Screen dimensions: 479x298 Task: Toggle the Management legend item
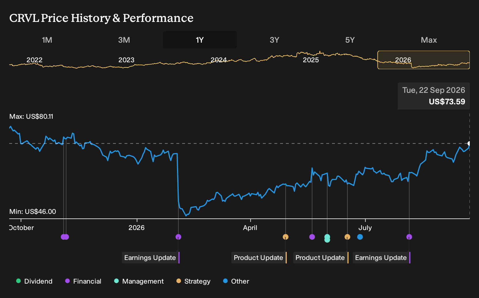(139, 281)
